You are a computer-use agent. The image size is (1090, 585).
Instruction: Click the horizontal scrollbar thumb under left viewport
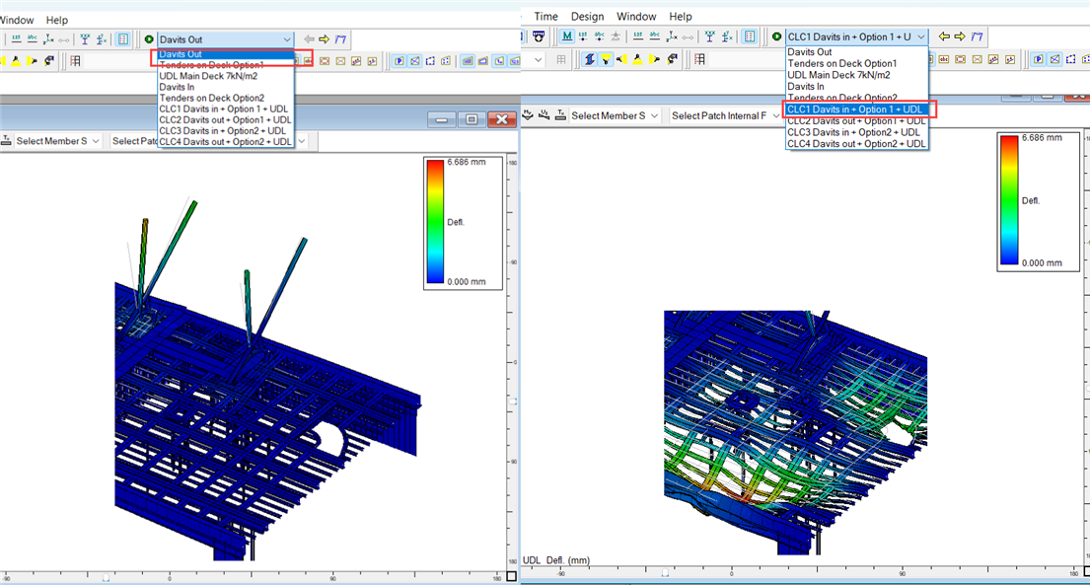(107, 578)
